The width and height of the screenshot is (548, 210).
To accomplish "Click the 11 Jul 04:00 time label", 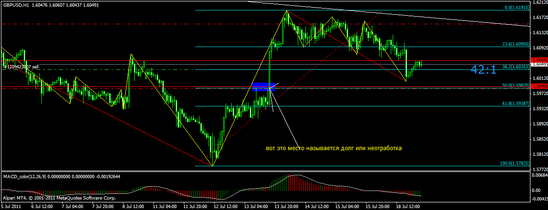I will (164, 207).
